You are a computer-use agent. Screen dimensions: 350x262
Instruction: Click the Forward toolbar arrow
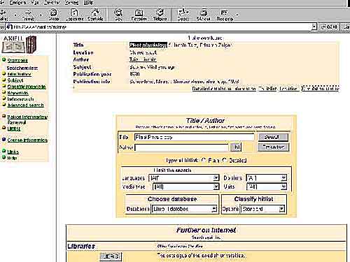tap(28, 15)
